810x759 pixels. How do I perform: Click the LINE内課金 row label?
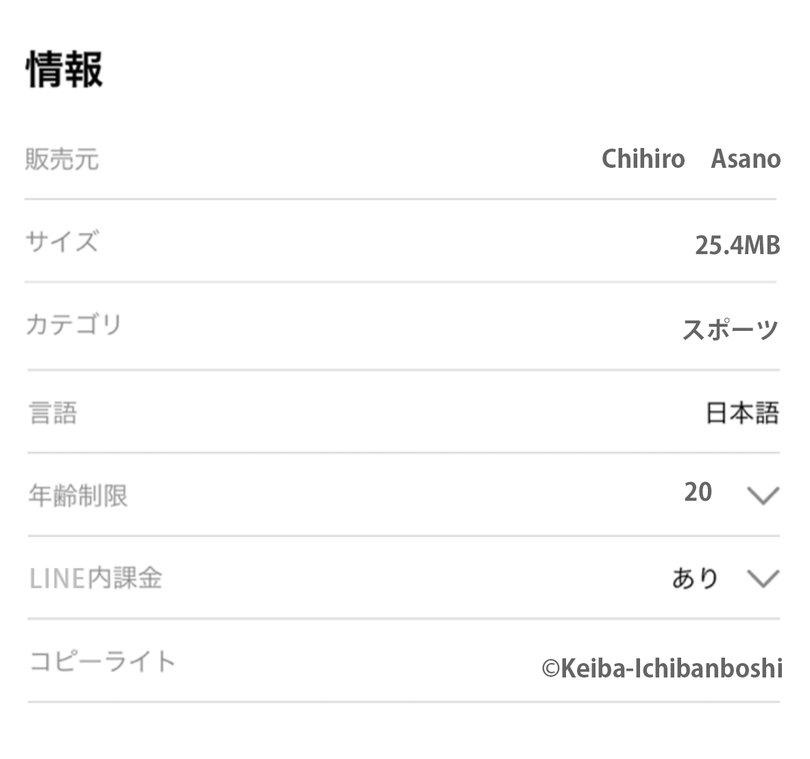96,579
